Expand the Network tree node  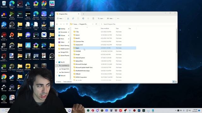pyautogui.click(x=57, y=76)
